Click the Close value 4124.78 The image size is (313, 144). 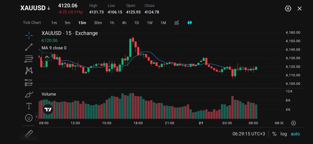152,12
